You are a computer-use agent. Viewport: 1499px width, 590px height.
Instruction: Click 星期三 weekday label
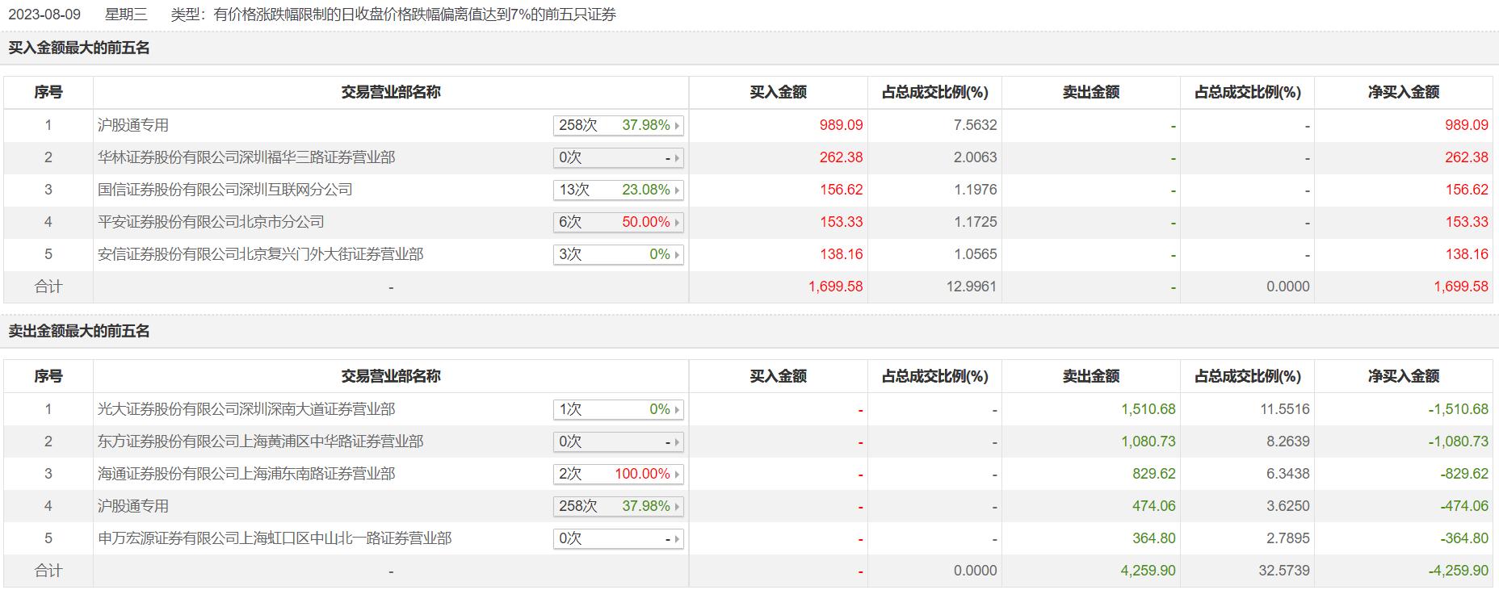coord(126,15)
